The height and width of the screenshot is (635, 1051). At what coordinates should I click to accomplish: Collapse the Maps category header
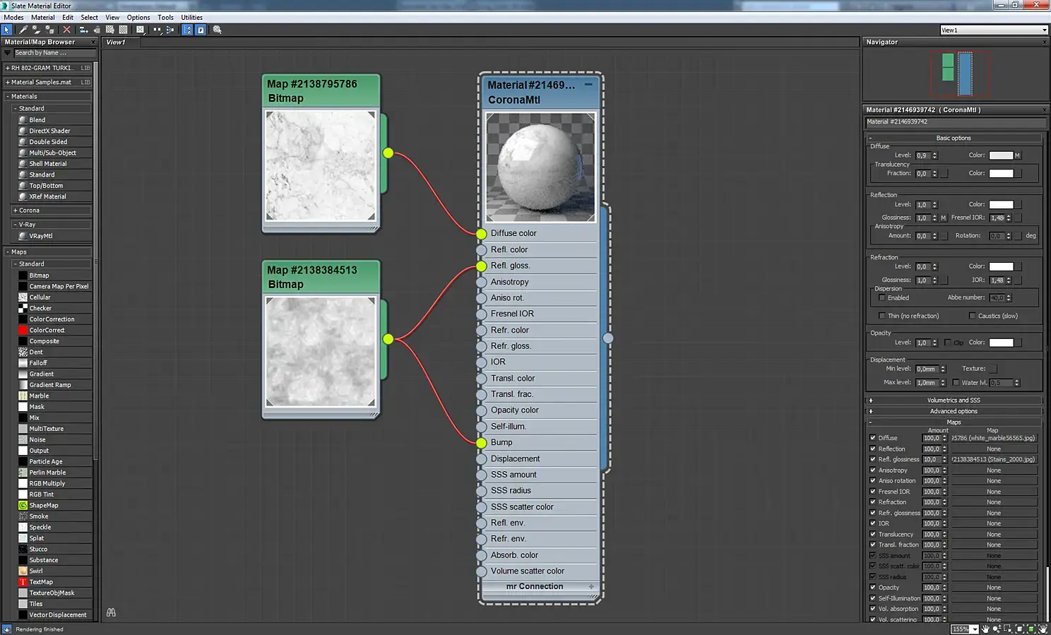coord(8,252)
